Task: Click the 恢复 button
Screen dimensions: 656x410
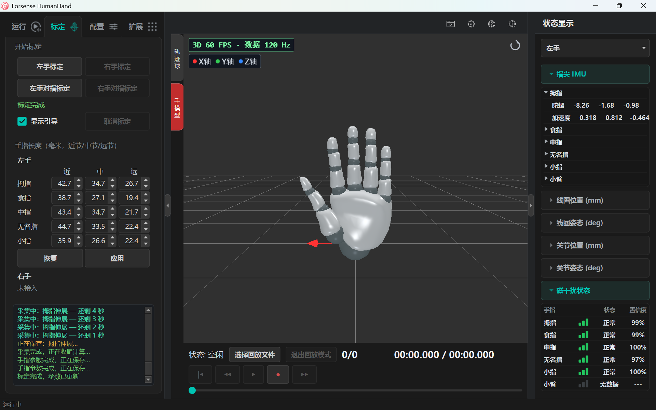Action: (50, 258)
